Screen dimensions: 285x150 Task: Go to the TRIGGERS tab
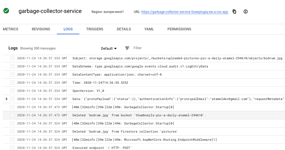pos(95,29)
